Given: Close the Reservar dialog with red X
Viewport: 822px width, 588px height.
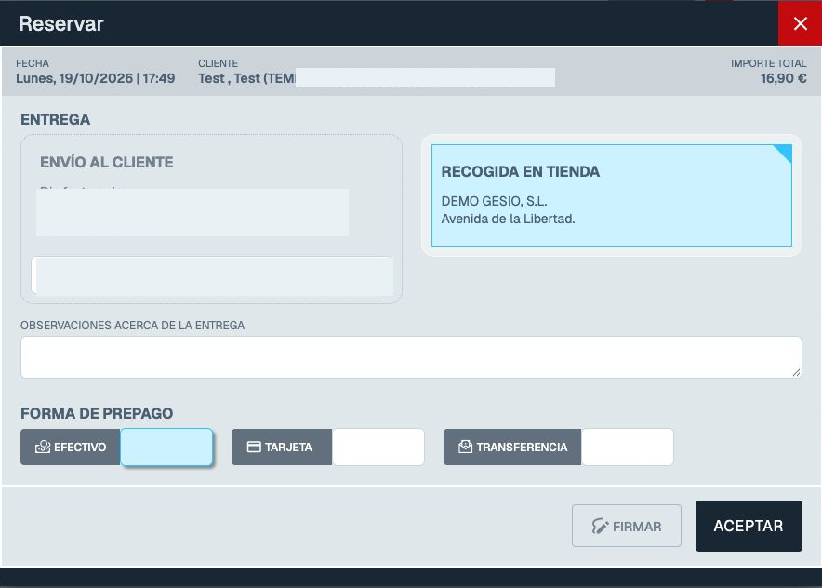Looking at the screenshot, I should (x=800, y=23).
